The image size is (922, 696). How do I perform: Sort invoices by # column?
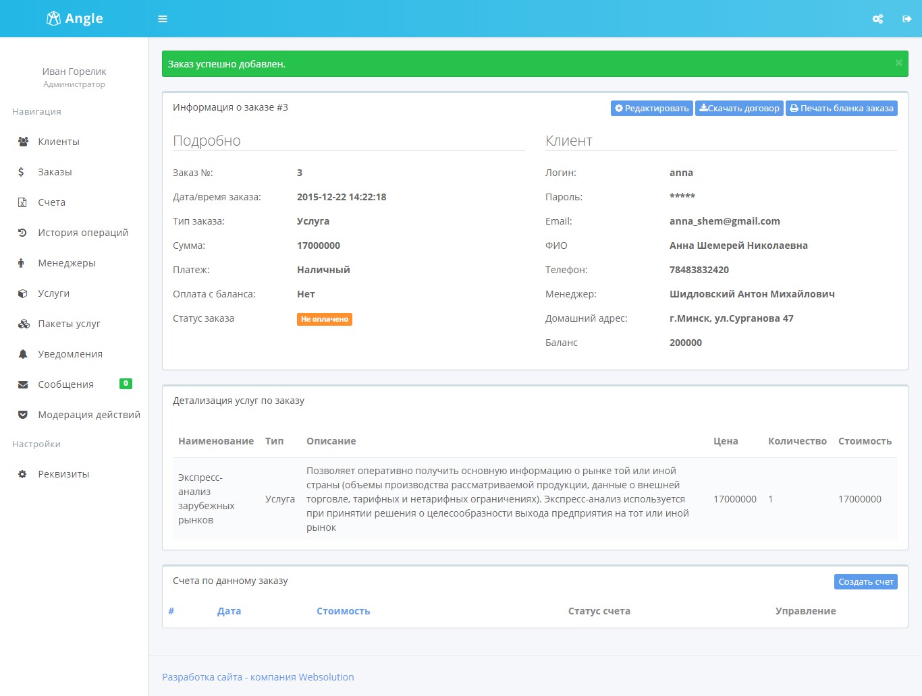pos(171,611)
